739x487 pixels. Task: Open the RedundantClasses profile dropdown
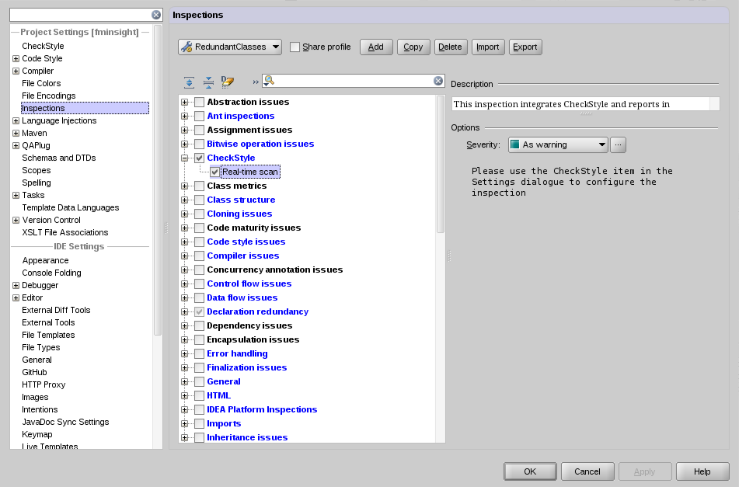pyautogui.click(x=230, y=47)
